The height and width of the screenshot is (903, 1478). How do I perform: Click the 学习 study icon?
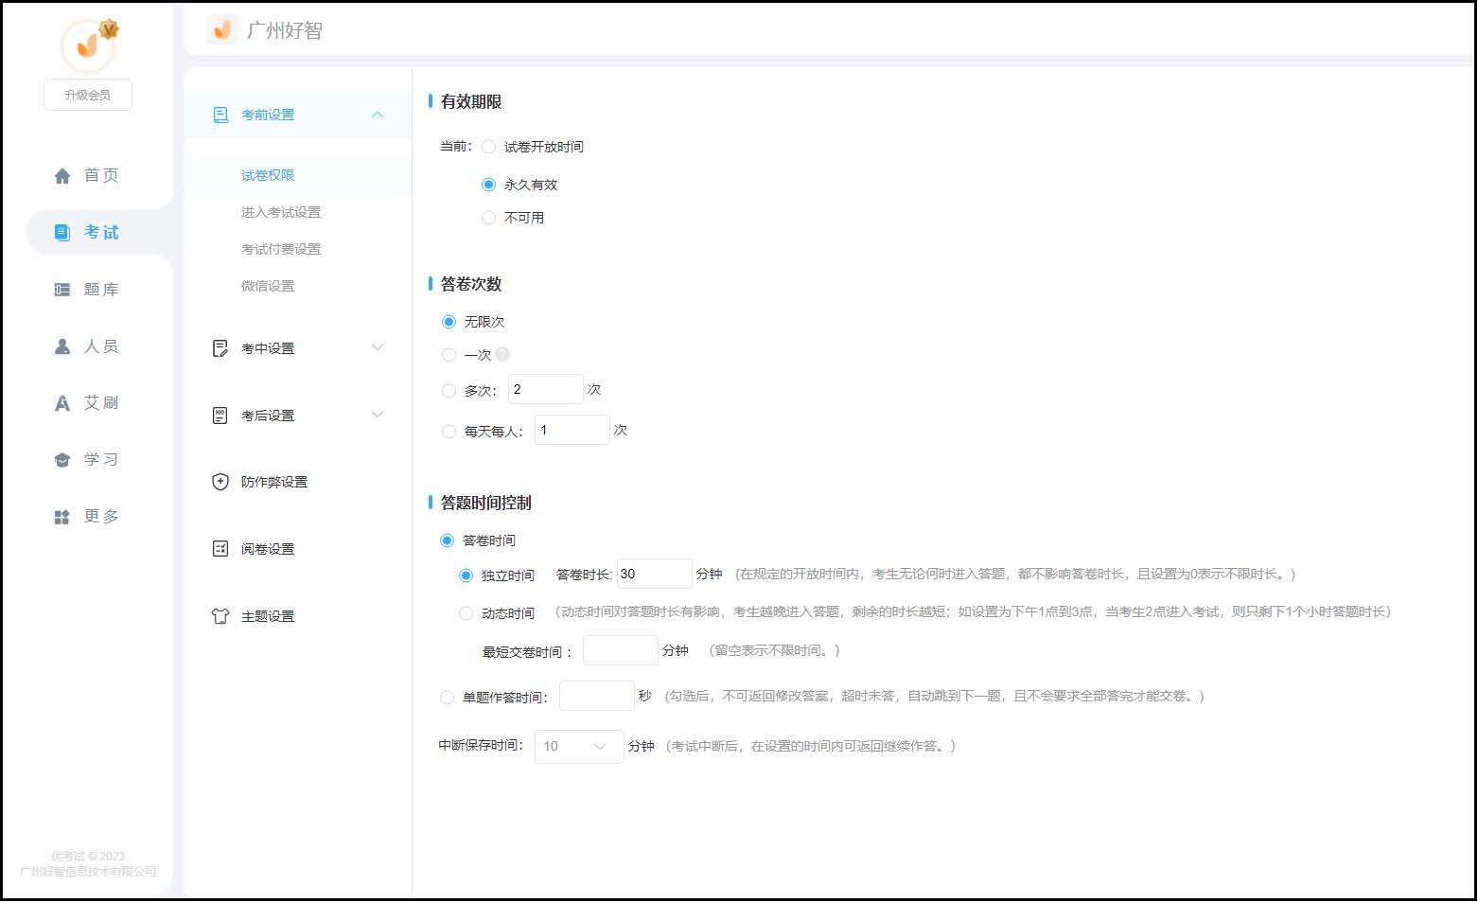coord(61,459)
